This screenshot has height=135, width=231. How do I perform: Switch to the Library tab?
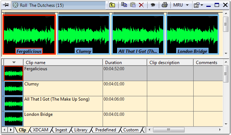(x=81, y=130)
